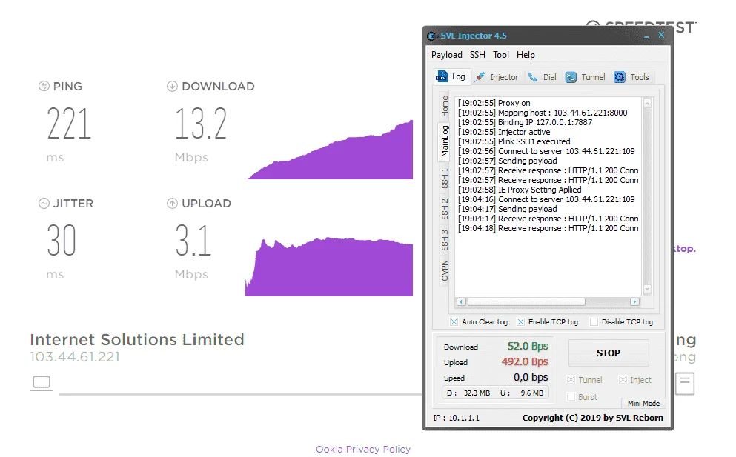Click the 3.1 Mbps upload result
The height and width of the screenshot is (457, 736).
pos(193,240)
